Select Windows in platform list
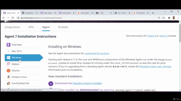Screen dimensions: 181x101 pyautogui.click(x=24, y=58)
